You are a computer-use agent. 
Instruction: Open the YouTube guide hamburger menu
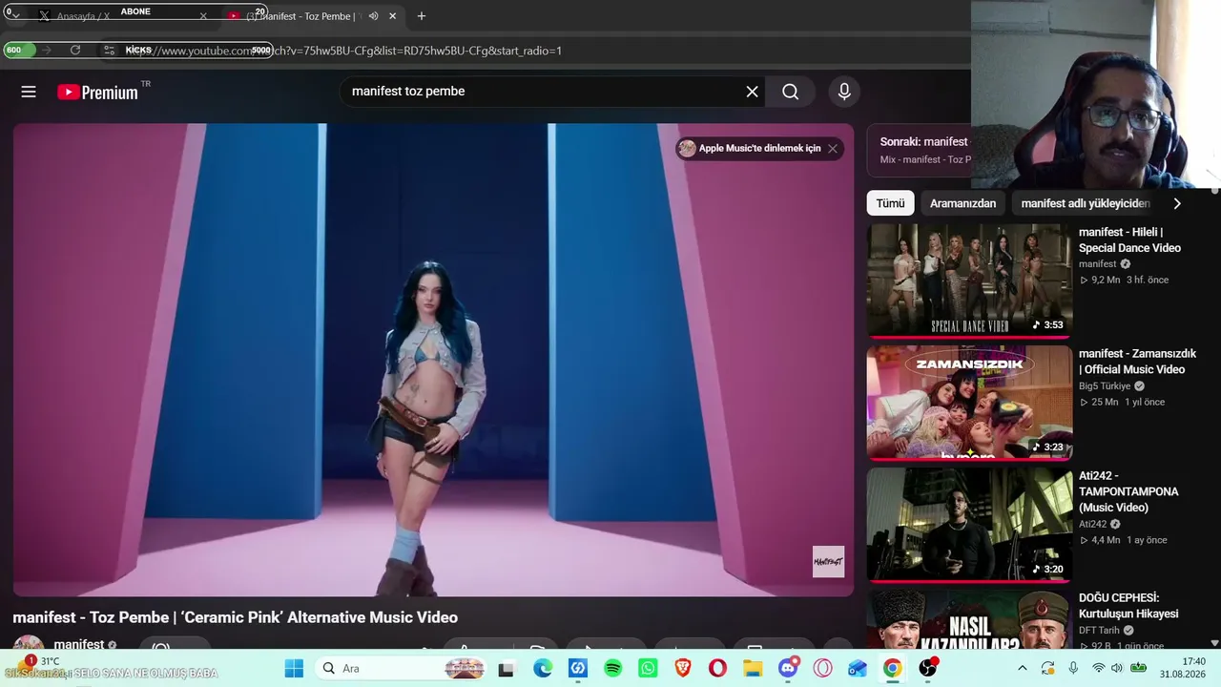point(29,92)
